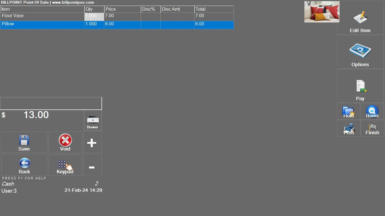Finish the current sale

pos(372,129)
